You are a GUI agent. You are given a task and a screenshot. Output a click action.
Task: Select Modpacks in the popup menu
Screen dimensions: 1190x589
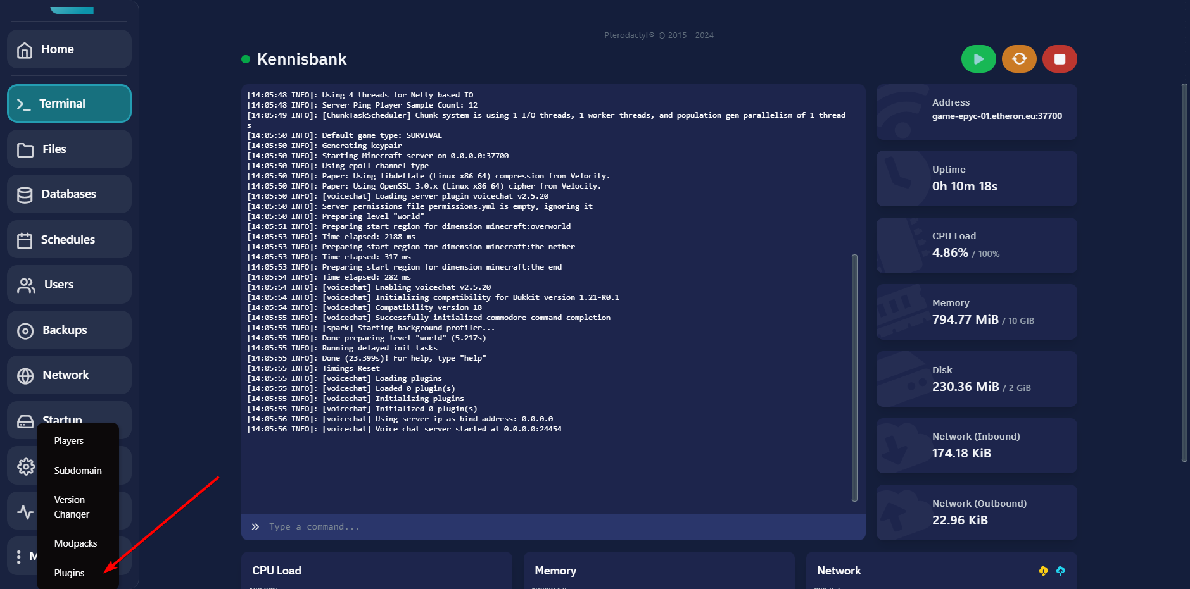coord(76,543)
